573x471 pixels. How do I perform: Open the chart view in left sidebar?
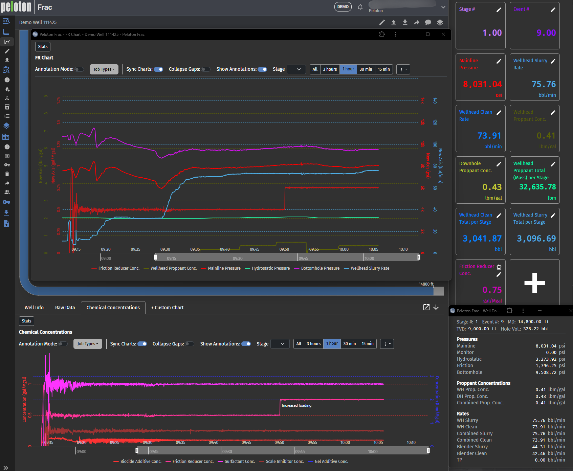pos(7,42)
